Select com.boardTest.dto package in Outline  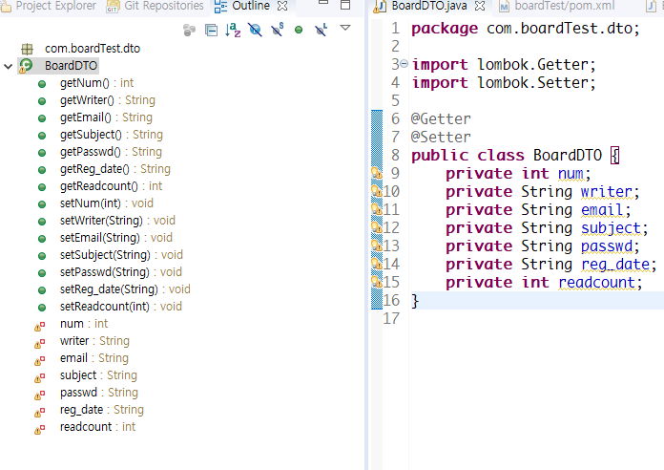click(x=93, y=49)
